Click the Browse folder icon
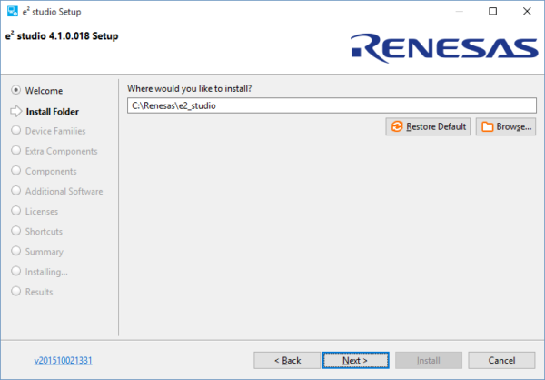545x380 pixels. click(487, 126)
